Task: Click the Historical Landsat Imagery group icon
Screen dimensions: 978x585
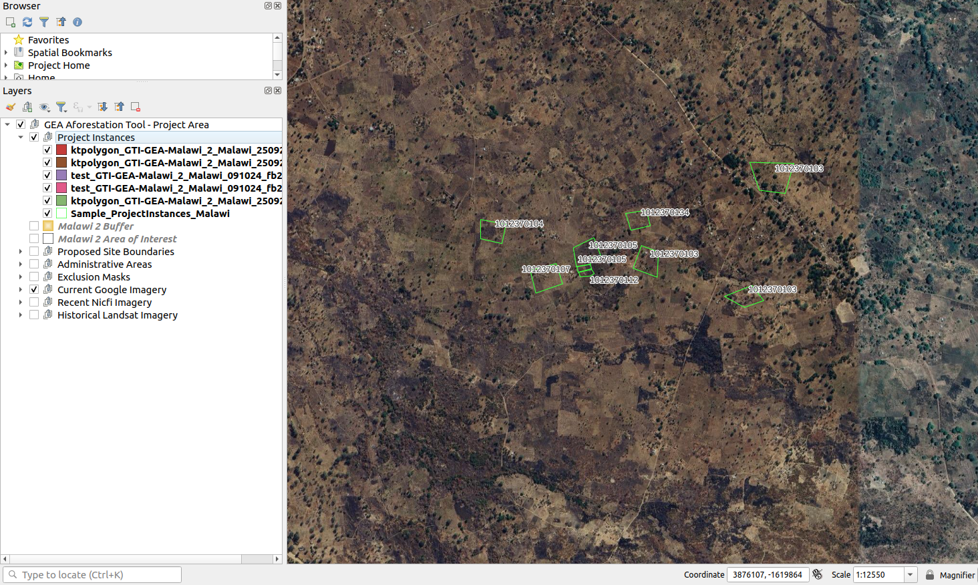Action: click(x=48, y=315)
